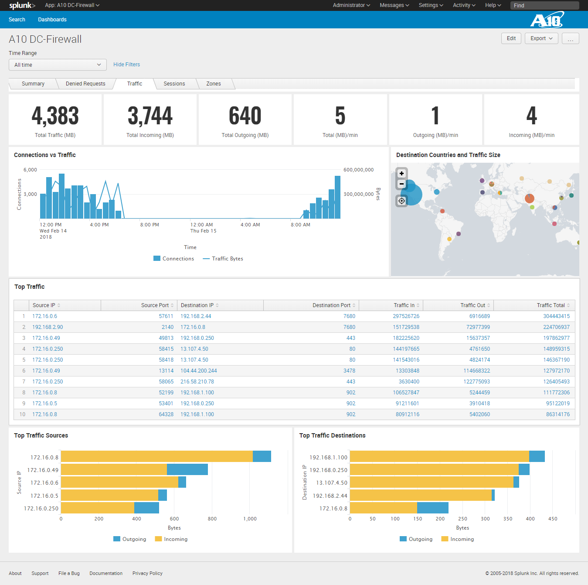Screen dimensions: 588x585
Task: Sort by Traffic Out column arrows
Action: pyautogui.click(x=489, y=305)
